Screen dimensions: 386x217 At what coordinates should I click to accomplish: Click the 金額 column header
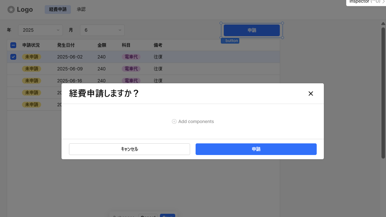pos(102,45)
